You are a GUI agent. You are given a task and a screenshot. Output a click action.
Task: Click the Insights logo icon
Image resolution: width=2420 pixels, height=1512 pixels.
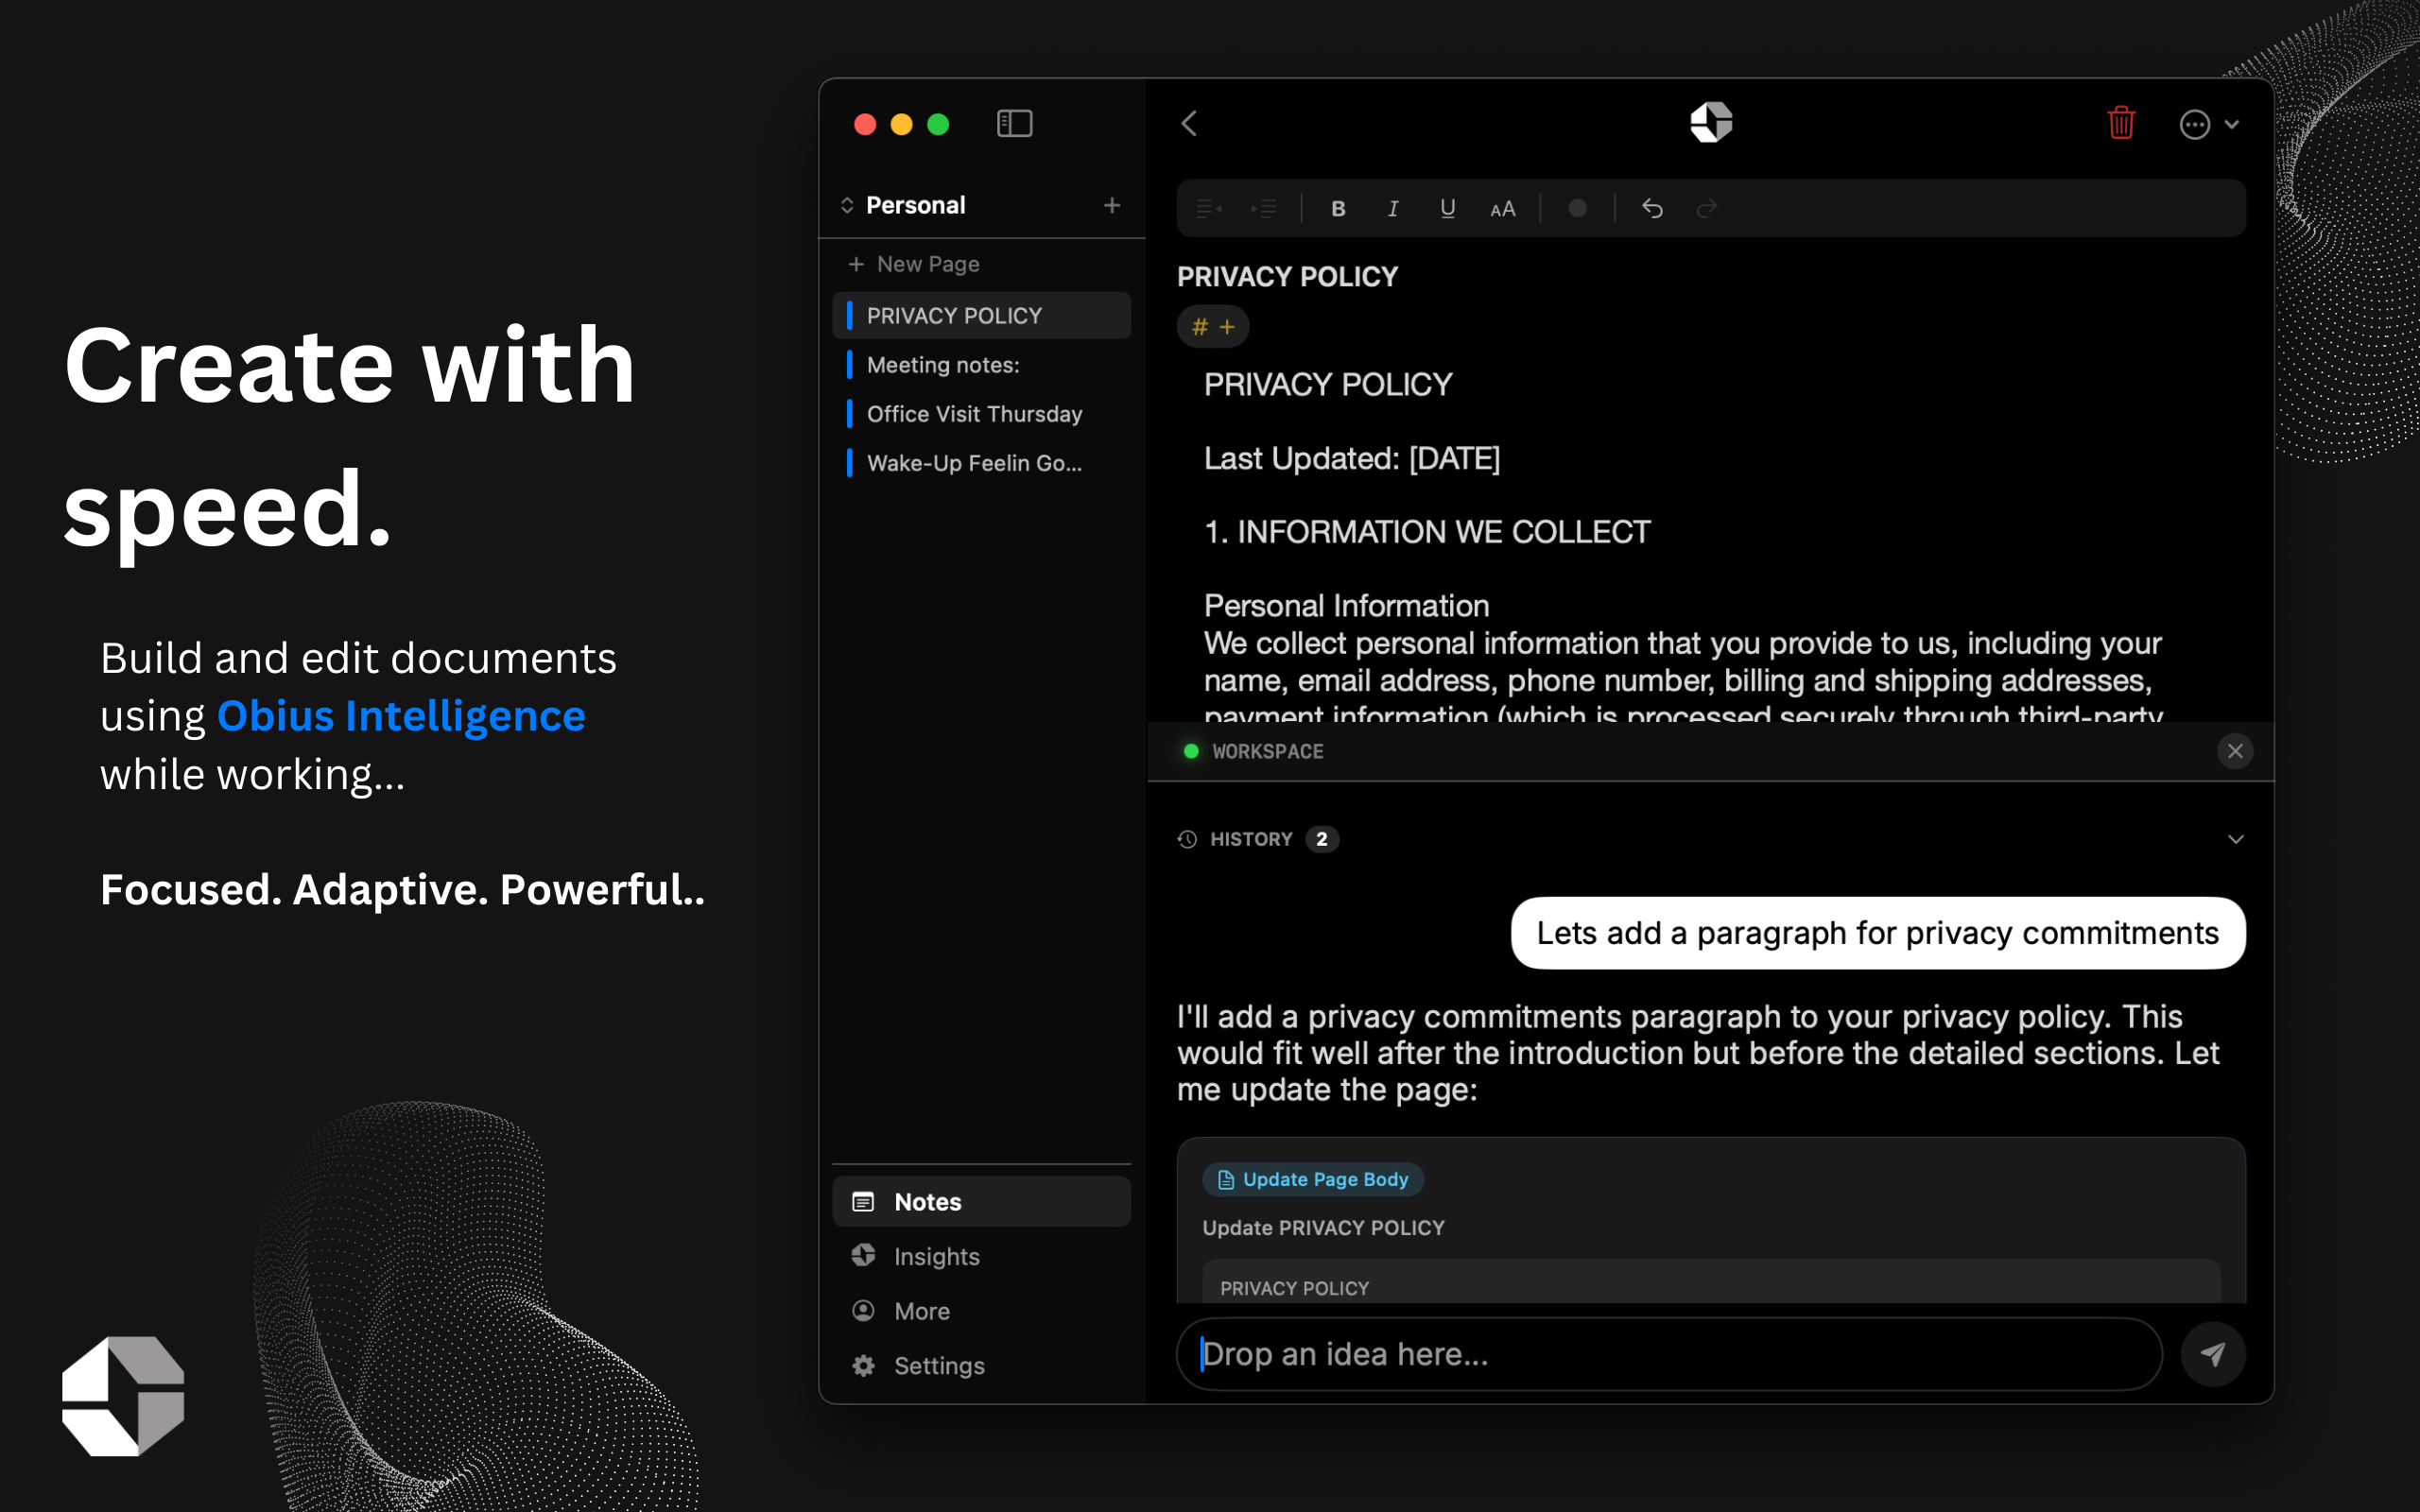tap(863, 1255)
